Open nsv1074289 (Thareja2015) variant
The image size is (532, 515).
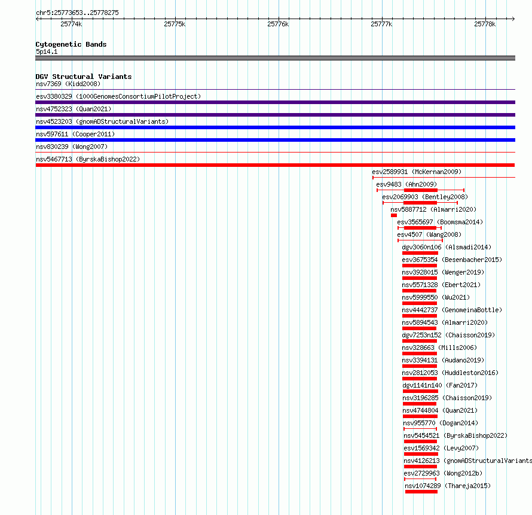tap(448, 486)
